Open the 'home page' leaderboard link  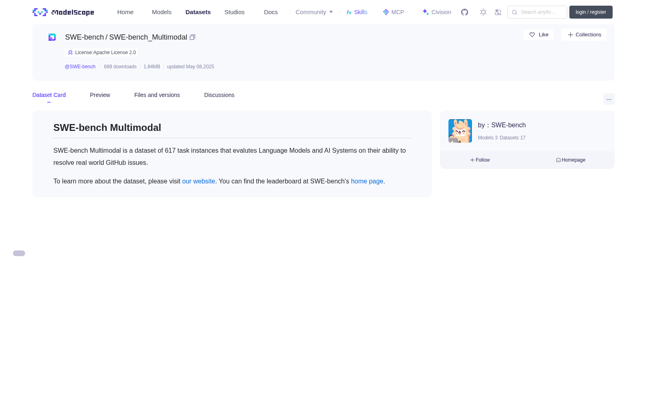(367, 181)
